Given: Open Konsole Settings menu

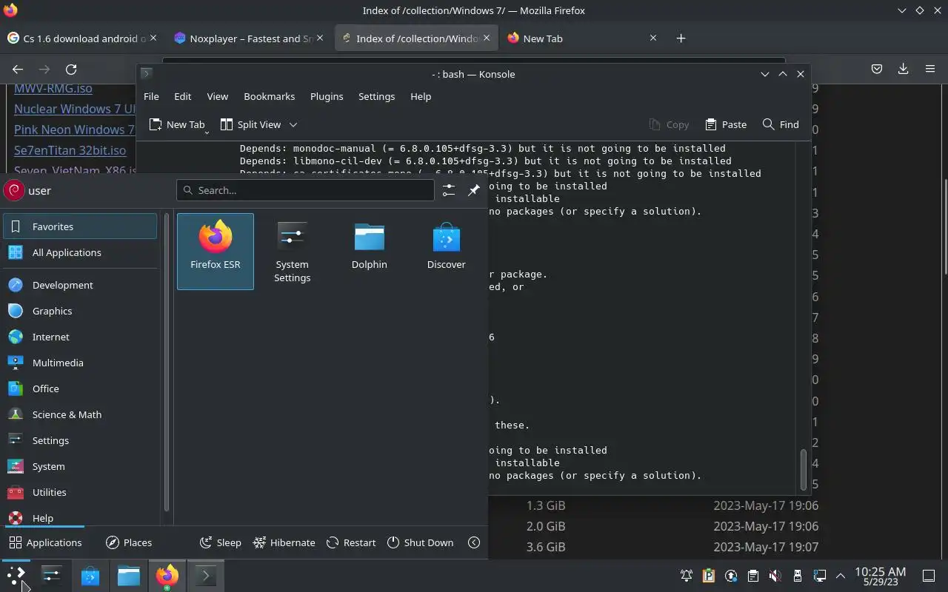Looking at the screenshot, I should coord(376,96).
